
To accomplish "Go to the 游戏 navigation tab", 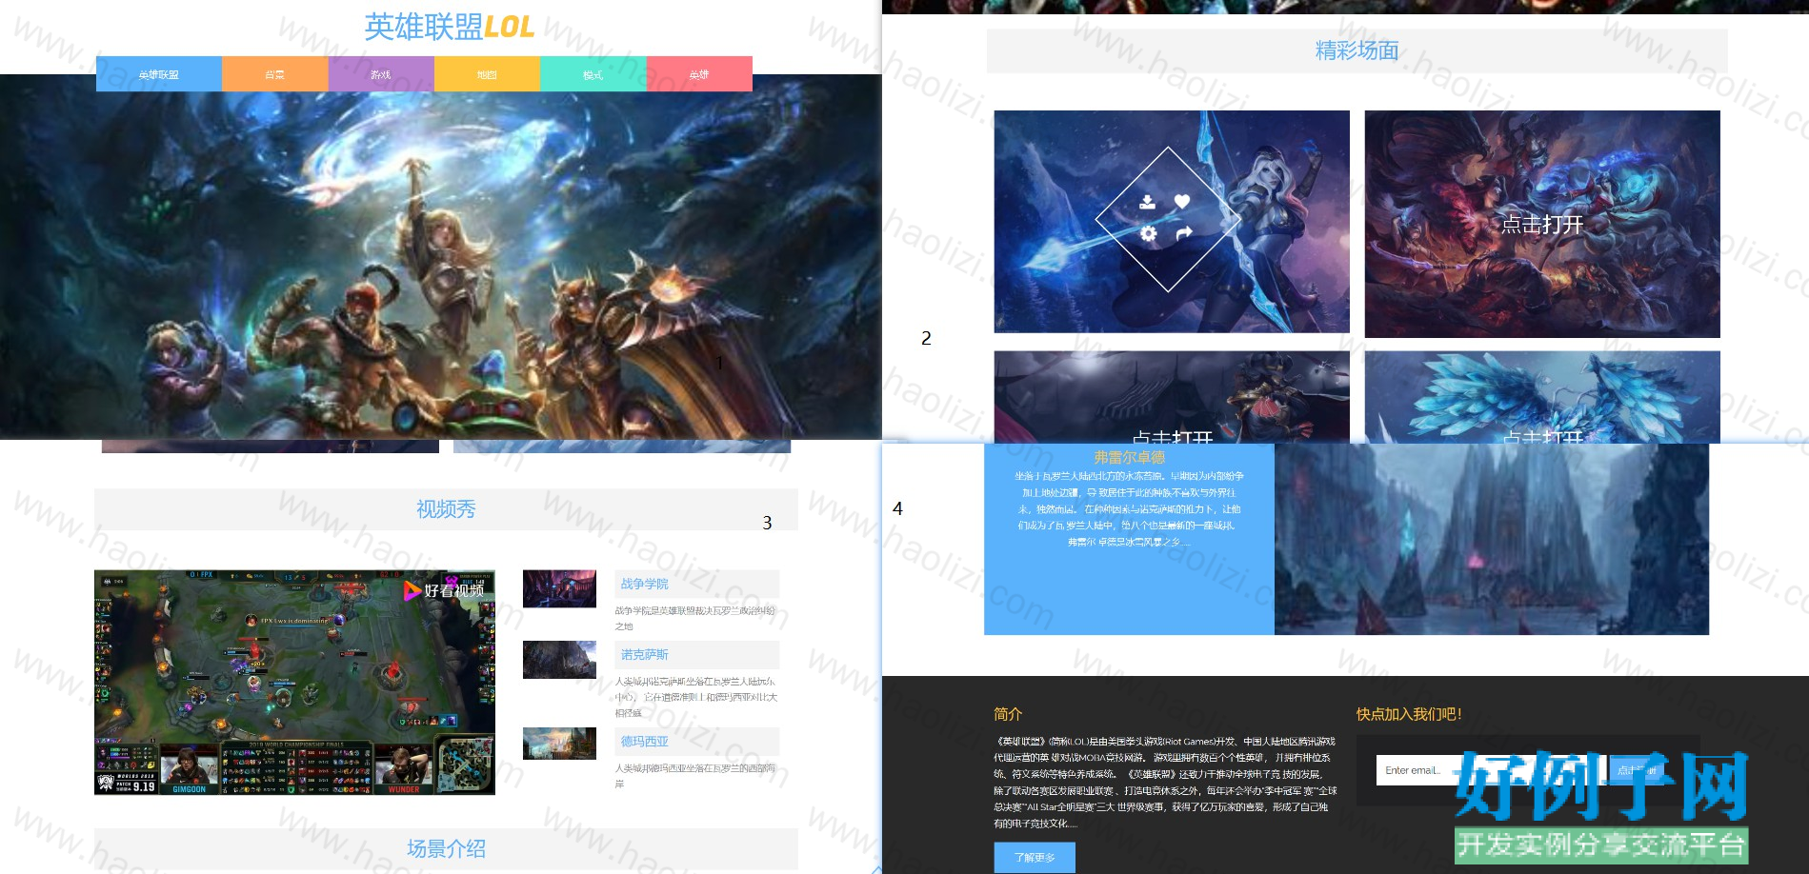I will pyautogui.click(x=381, y=74).
